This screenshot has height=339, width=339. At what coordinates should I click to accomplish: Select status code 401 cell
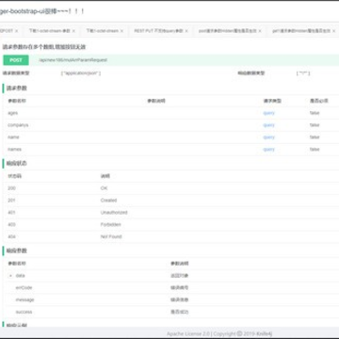pos(11,213)
